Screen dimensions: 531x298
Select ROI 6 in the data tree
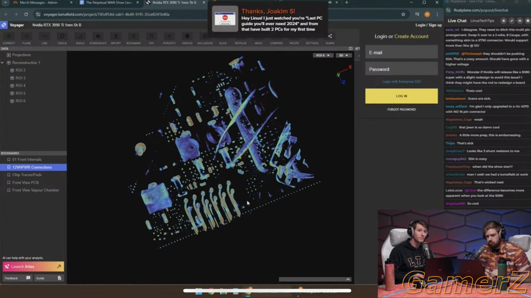20,101
